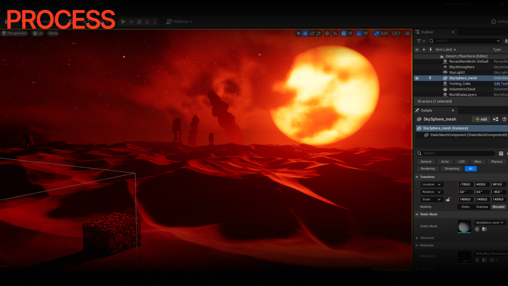This screenshot has height=286, width=508.
Task: Activate the Scale gizmo tool
Action: [319, 33]
